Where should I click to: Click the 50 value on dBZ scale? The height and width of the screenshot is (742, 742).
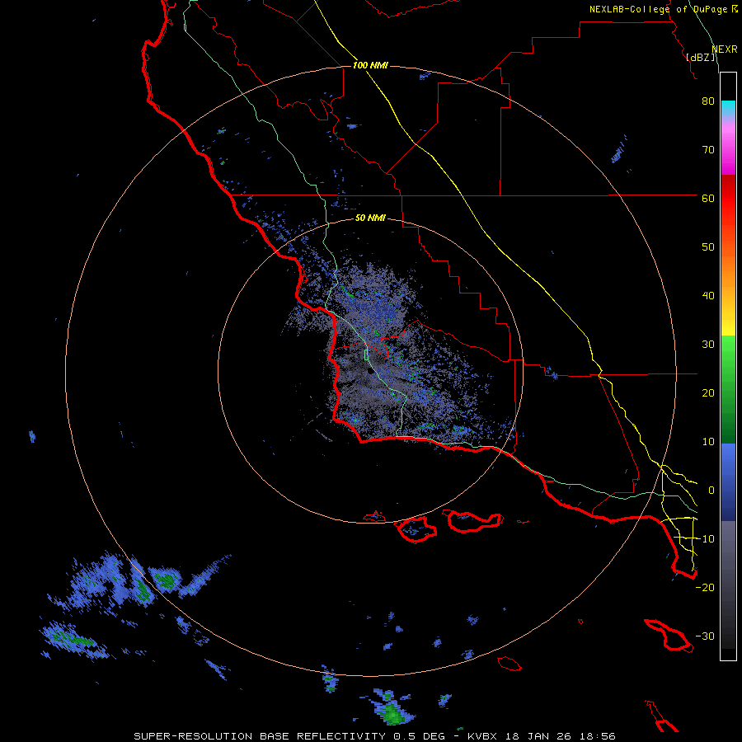(708, 247)
